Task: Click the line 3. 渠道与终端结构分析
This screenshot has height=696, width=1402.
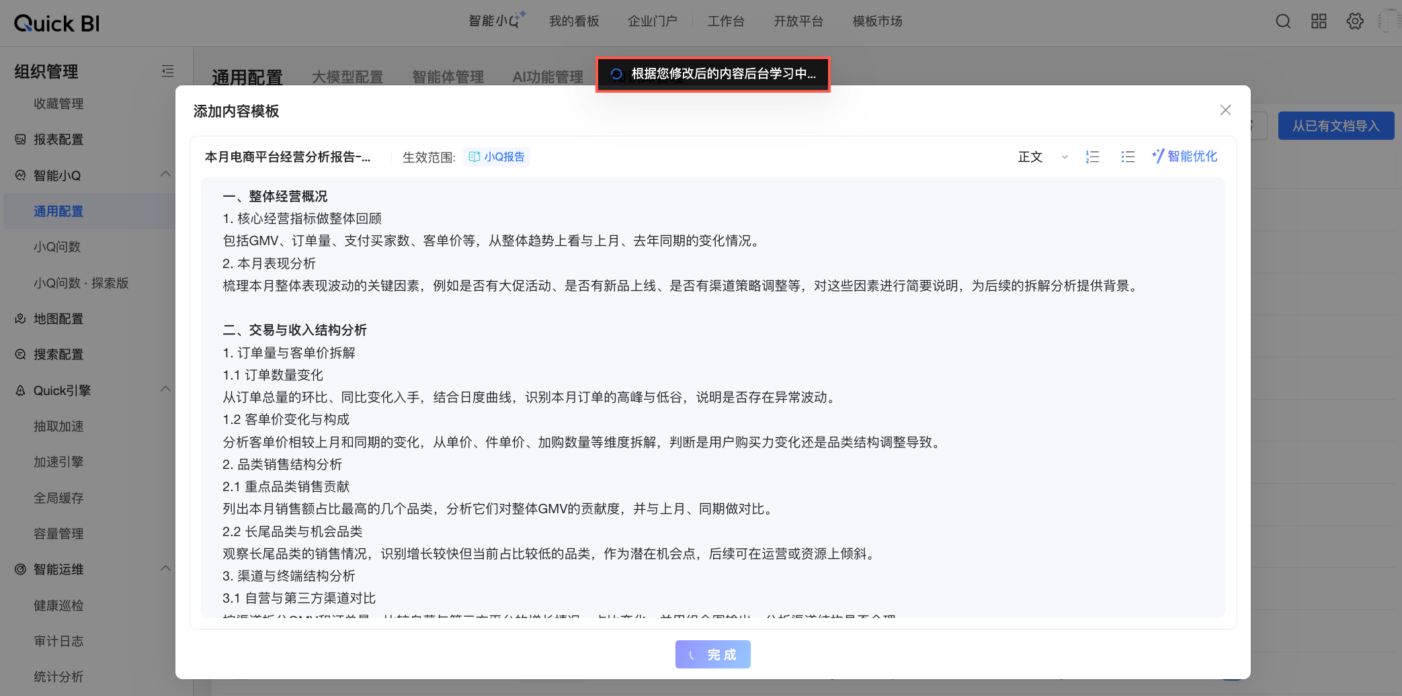Action: coord(289,576)
